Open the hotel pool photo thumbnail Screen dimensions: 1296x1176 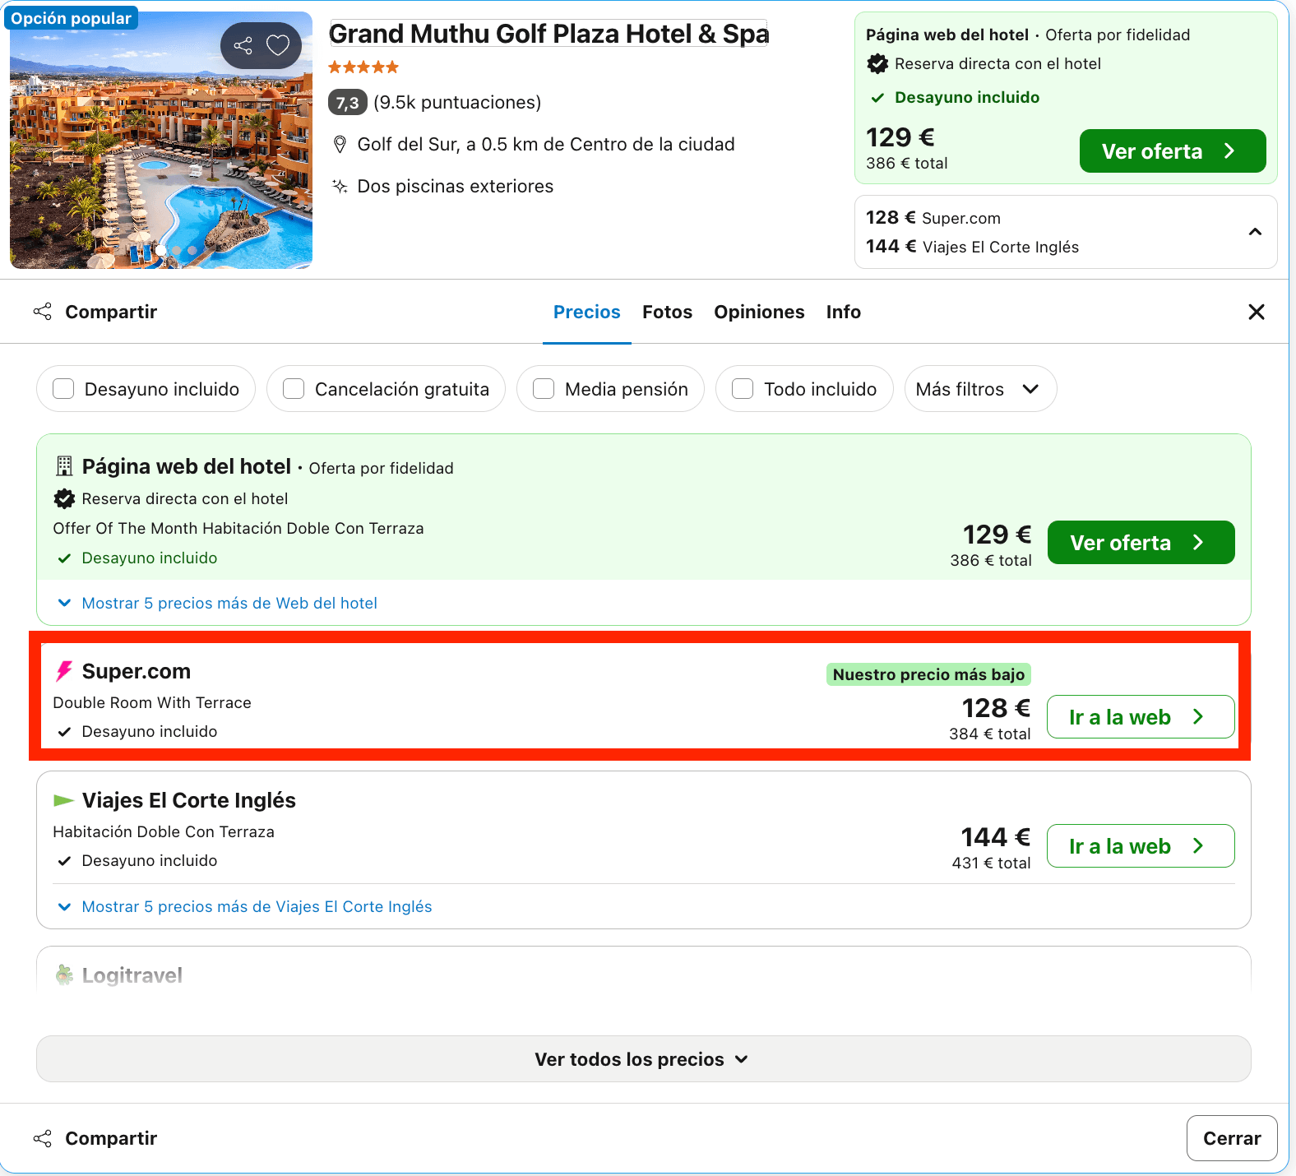(x=161, y=141)
